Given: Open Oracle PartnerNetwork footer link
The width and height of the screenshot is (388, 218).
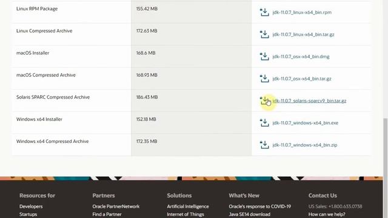Looking at the screenshot, I should point(116,206).
